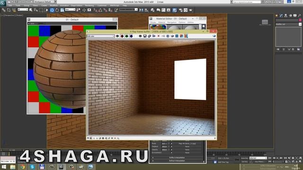Click the ViewCube in the viewport
The width and height of the screenshot is (303, 170).
pos(265,22)
